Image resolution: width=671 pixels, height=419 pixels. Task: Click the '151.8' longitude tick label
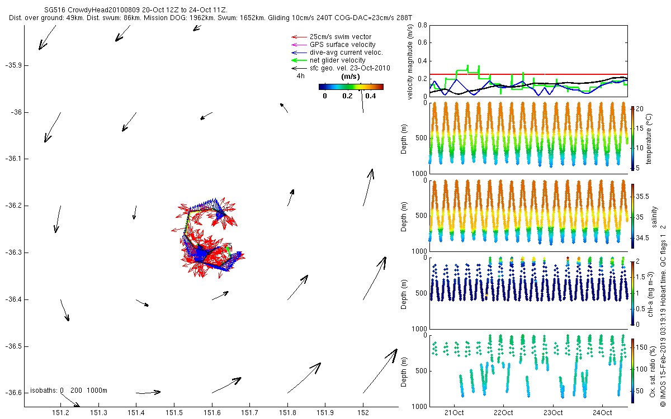coord(288,413)
